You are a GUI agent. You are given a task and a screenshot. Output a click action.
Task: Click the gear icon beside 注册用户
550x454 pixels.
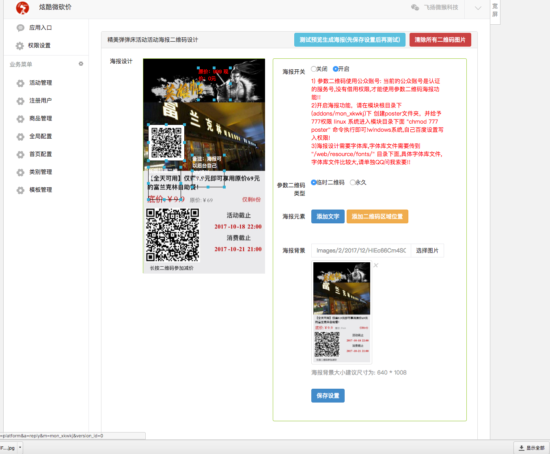tap(20, 101)
